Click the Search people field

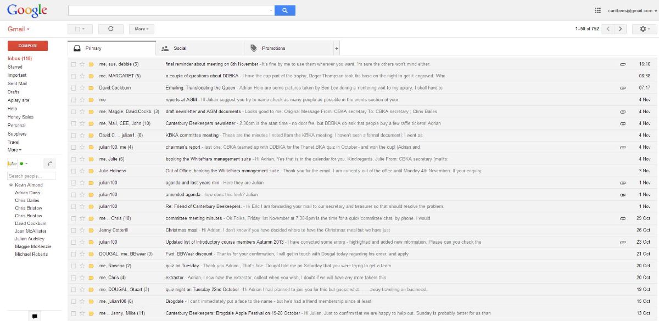(x=31, y=176)
